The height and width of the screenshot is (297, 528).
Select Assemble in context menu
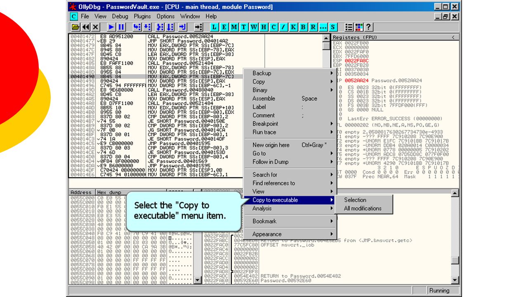click(290, 99)
